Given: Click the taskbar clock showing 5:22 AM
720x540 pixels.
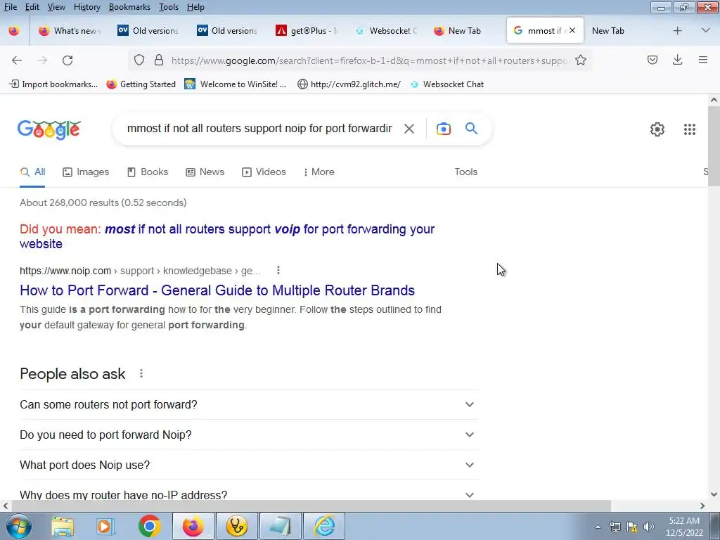Looking at the screenshot, I should pos(684,527).
